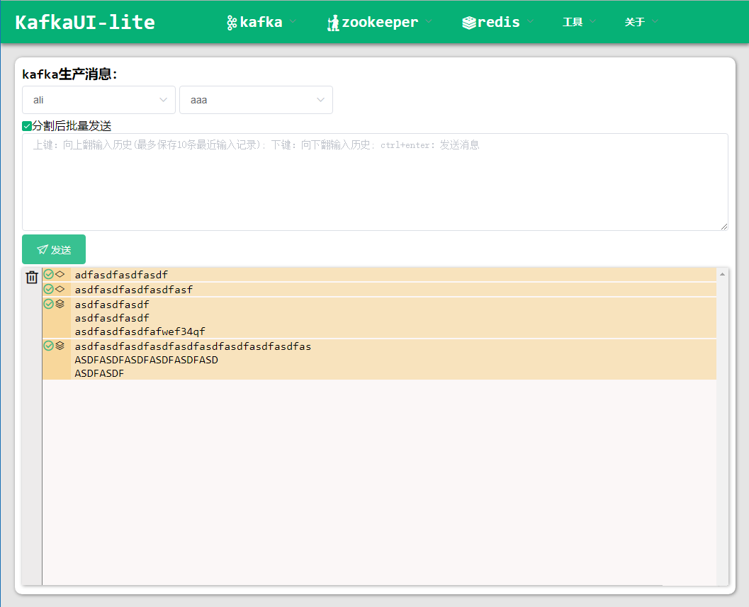Focus the message input text area
This screenshot has height=607, width=749.
pos(375,182)
